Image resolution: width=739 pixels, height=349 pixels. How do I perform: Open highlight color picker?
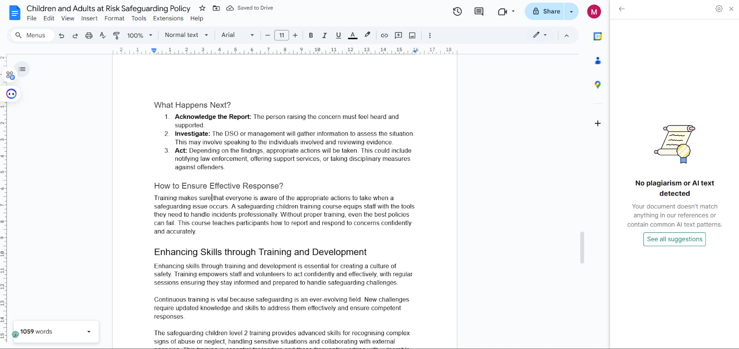[367, 35]
